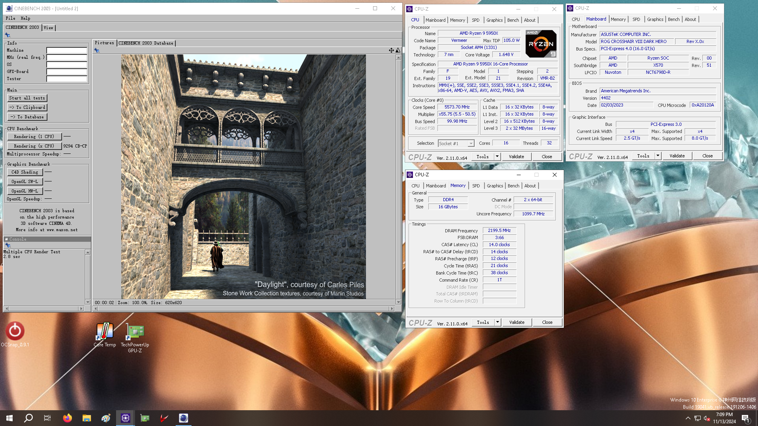Click Rendering (x CPU) button
This screenshot has height=426, width=758.
click(x=34, y=146)
